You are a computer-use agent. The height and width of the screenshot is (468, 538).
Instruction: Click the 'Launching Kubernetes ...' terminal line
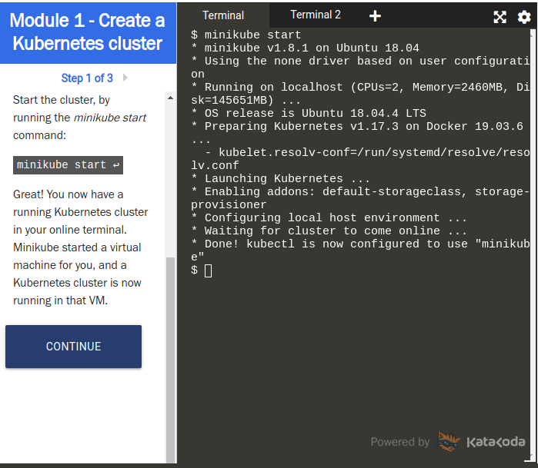280,178
